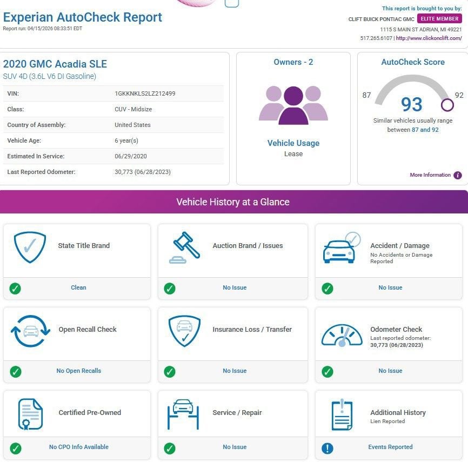Viewport: 468px width, 462px height.
Task: Click the Owners - 2 heading
Action: (293, 62)
